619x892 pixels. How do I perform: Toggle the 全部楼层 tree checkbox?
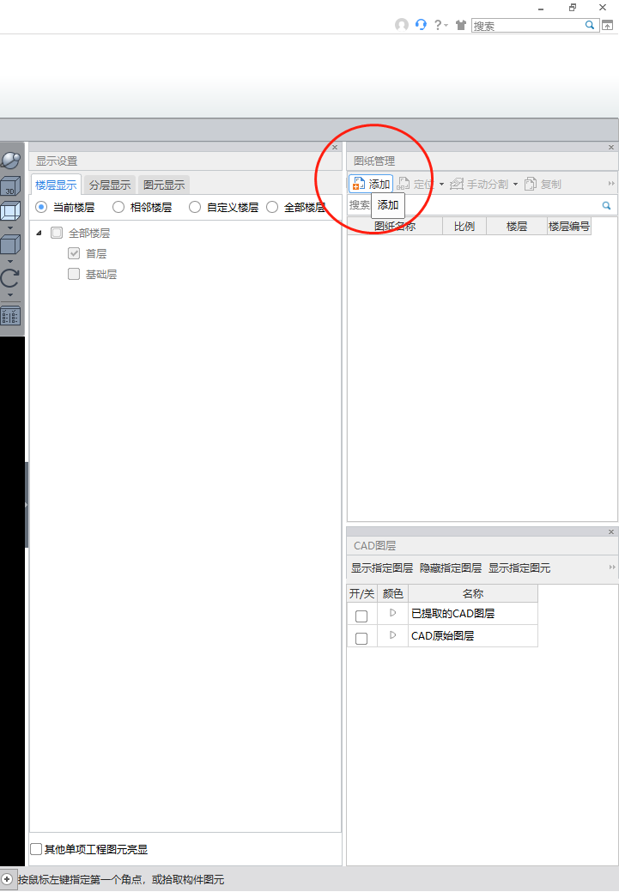click(x=57, y=233)
